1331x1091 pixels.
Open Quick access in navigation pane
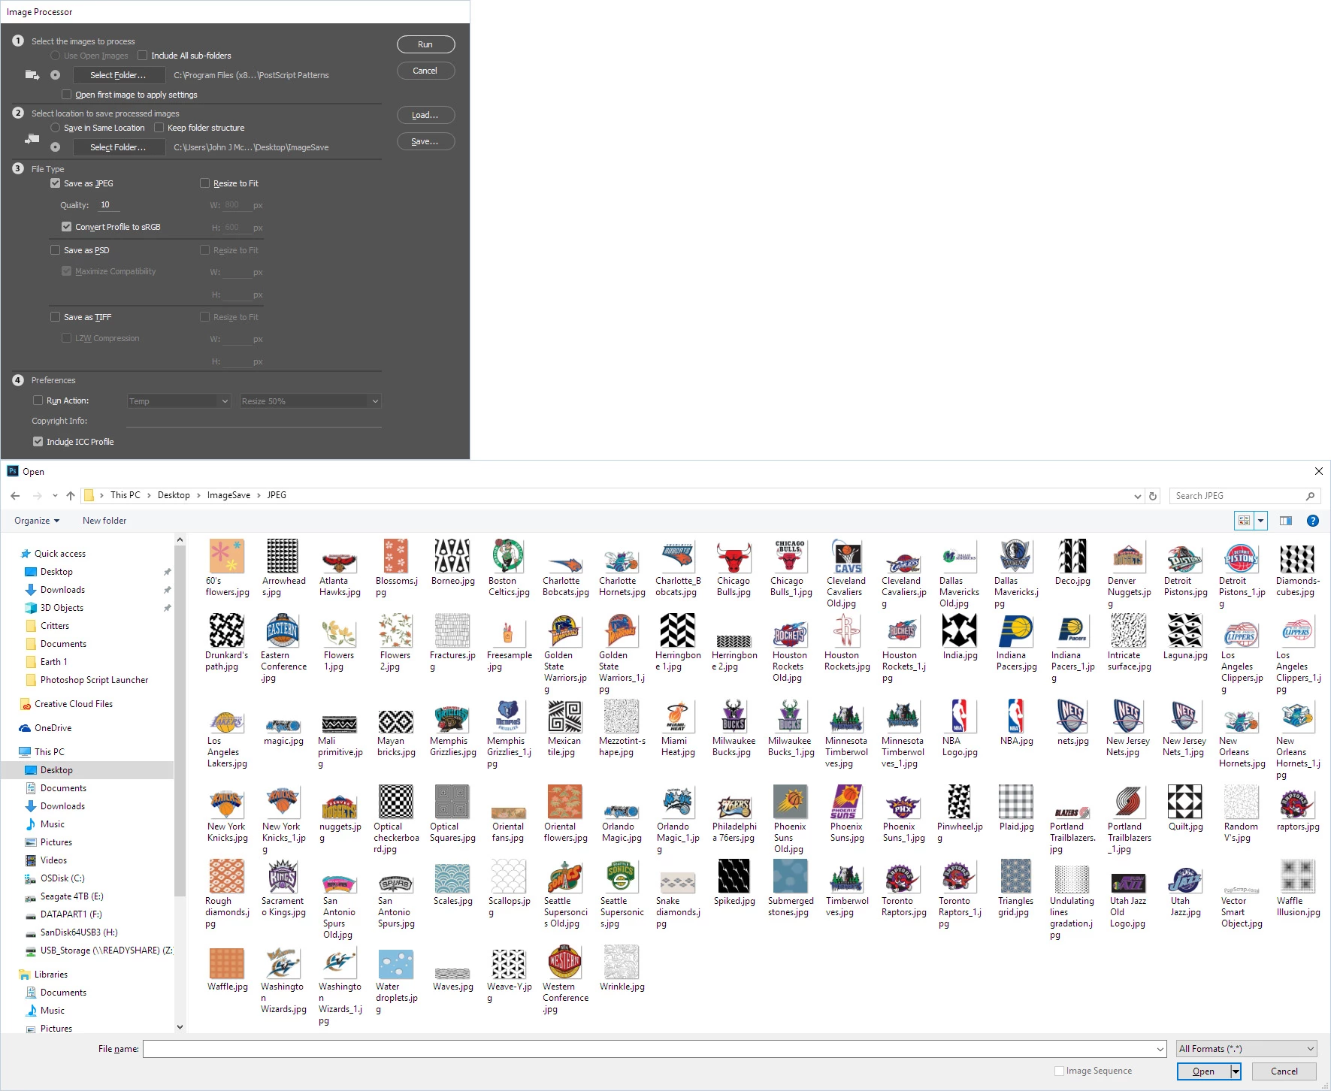(60, 554)
